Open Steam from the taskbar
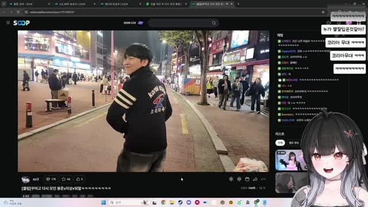 tap(180, 202)
